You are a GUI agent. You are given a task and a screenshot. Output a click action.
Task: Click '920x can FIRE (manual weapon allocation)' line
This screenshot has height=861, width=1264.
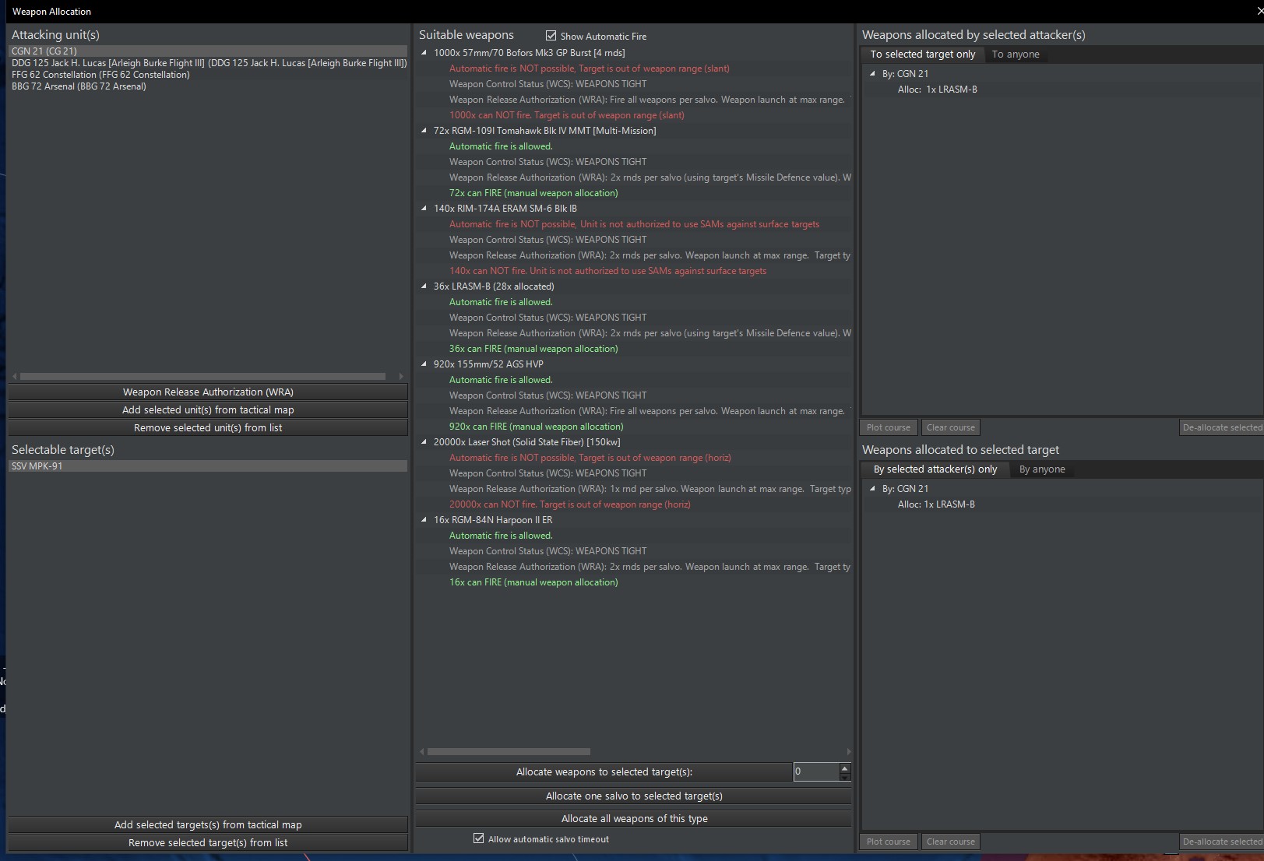click(x=536, y=427)
